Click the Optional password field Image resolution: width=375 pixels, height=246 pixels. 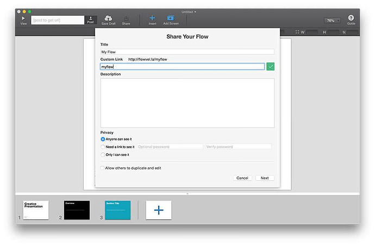tap(169, 147)
